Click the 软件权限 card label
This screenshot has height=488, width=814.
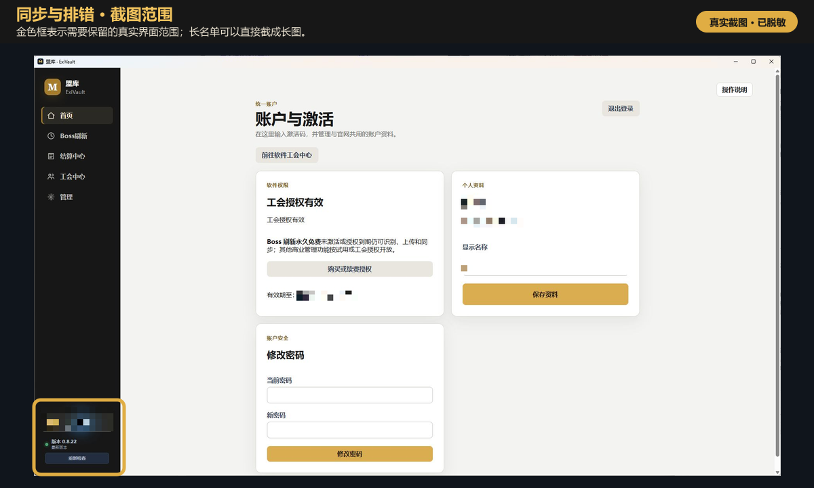click(277, 185)
